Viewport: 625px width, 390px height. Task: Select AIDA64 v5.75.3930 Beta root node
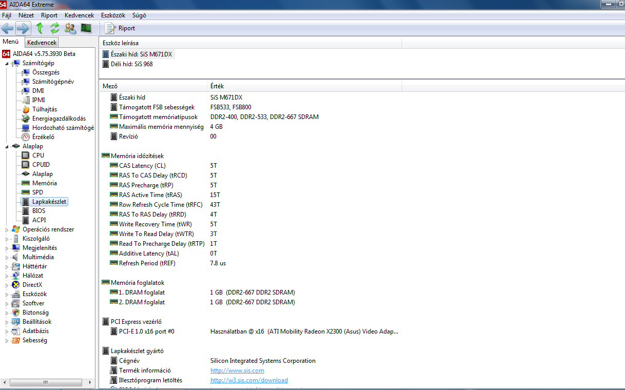click(x=39, y=54)
